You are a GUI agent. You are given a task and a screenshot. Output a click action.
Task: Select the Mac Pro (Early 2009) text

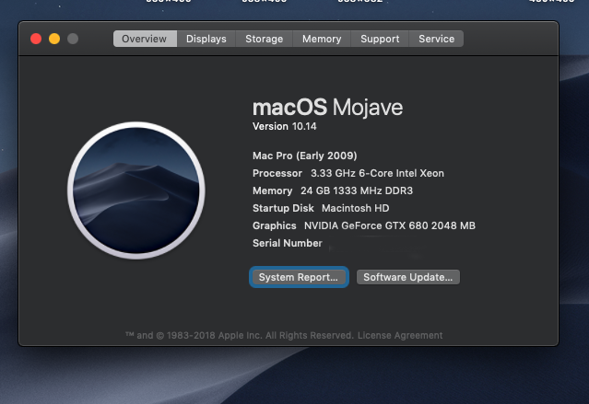click(305, 156)
